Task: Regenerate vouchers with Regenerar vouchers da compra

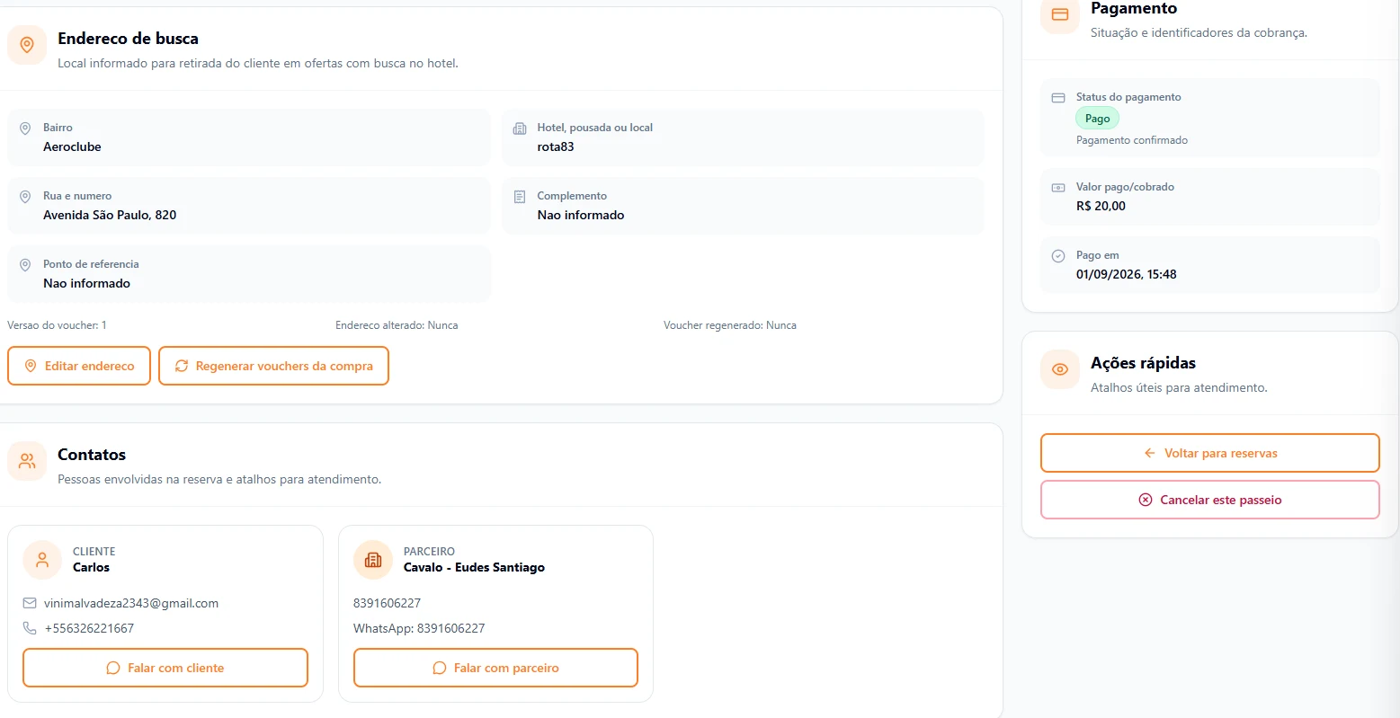Action: pyautogui.click(x=273, y=366)
